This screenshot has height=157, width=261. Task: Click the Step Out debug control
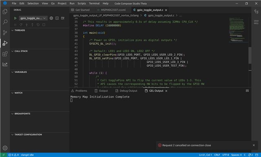pyautogui.click(x=32, y=25)
